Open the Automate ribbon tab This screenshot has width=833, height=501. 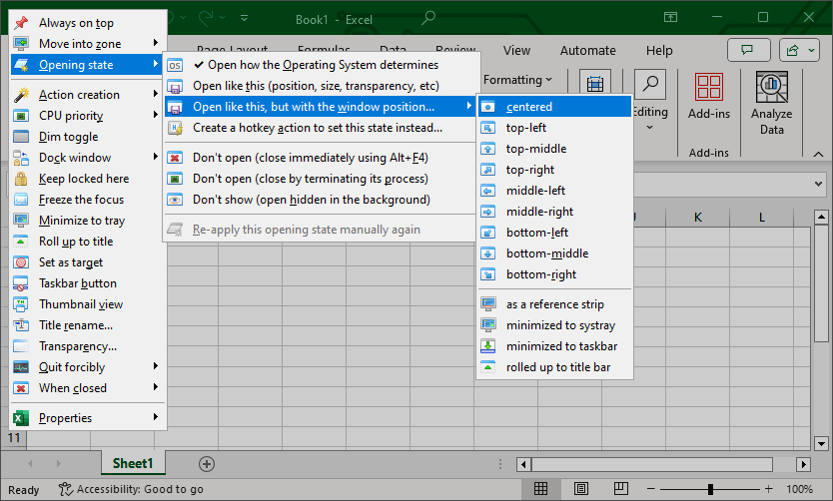[x=587, y=51]
